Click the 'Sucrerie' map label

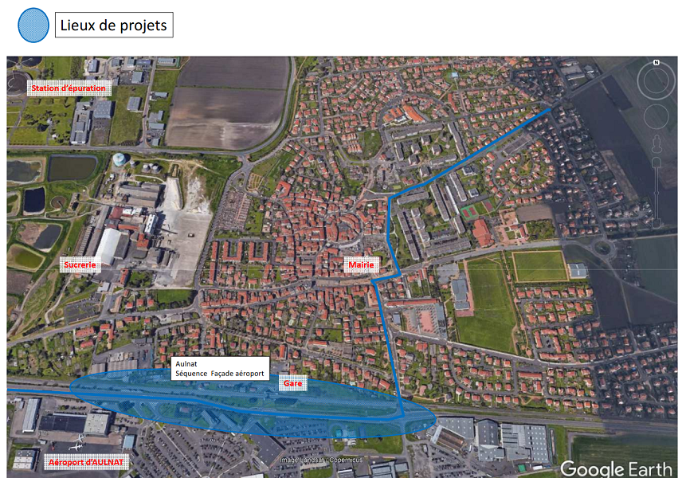pyautogui.click(x=80, y=264)
